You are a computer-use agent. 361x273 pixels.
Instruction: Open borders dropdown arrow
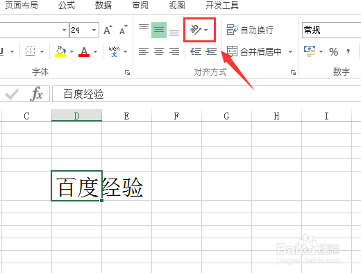tap(42, 51)
